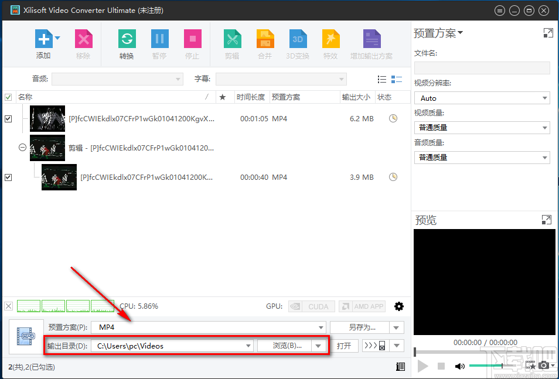Uncheck the 00:00:40 clipped segment checkbox
The width and height of the screenshot is (559, 379).
point(8,177)
